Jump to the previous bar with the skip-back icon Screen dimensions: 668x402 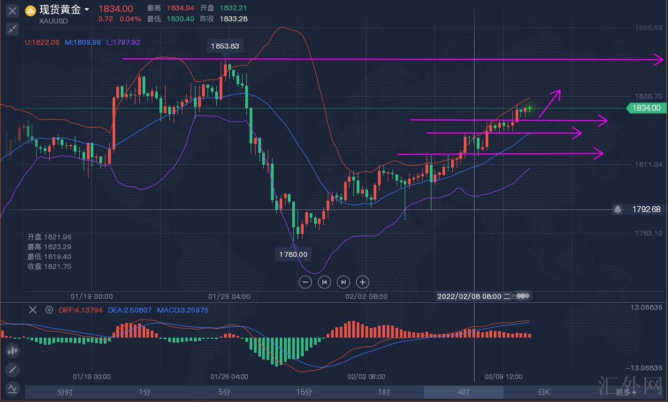324,282
